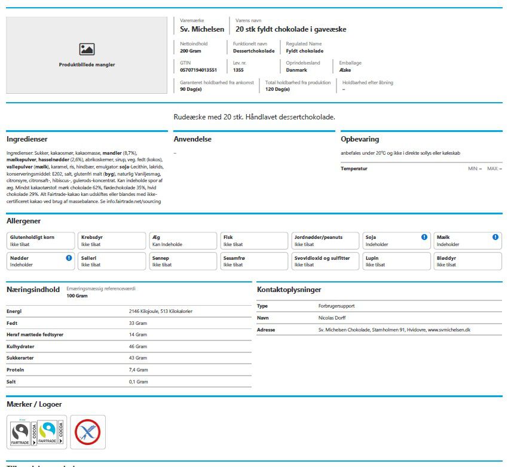Select the Salt value 0,1 Gram
Viewport: 508px width, 467px height.
tap(138, 382)
